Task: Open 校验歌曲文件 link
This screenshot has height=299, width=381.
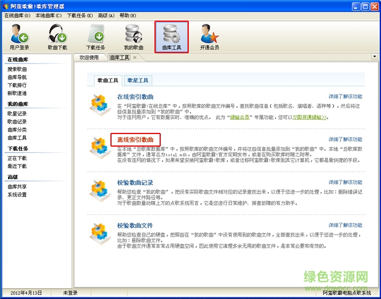Action: 135,226
